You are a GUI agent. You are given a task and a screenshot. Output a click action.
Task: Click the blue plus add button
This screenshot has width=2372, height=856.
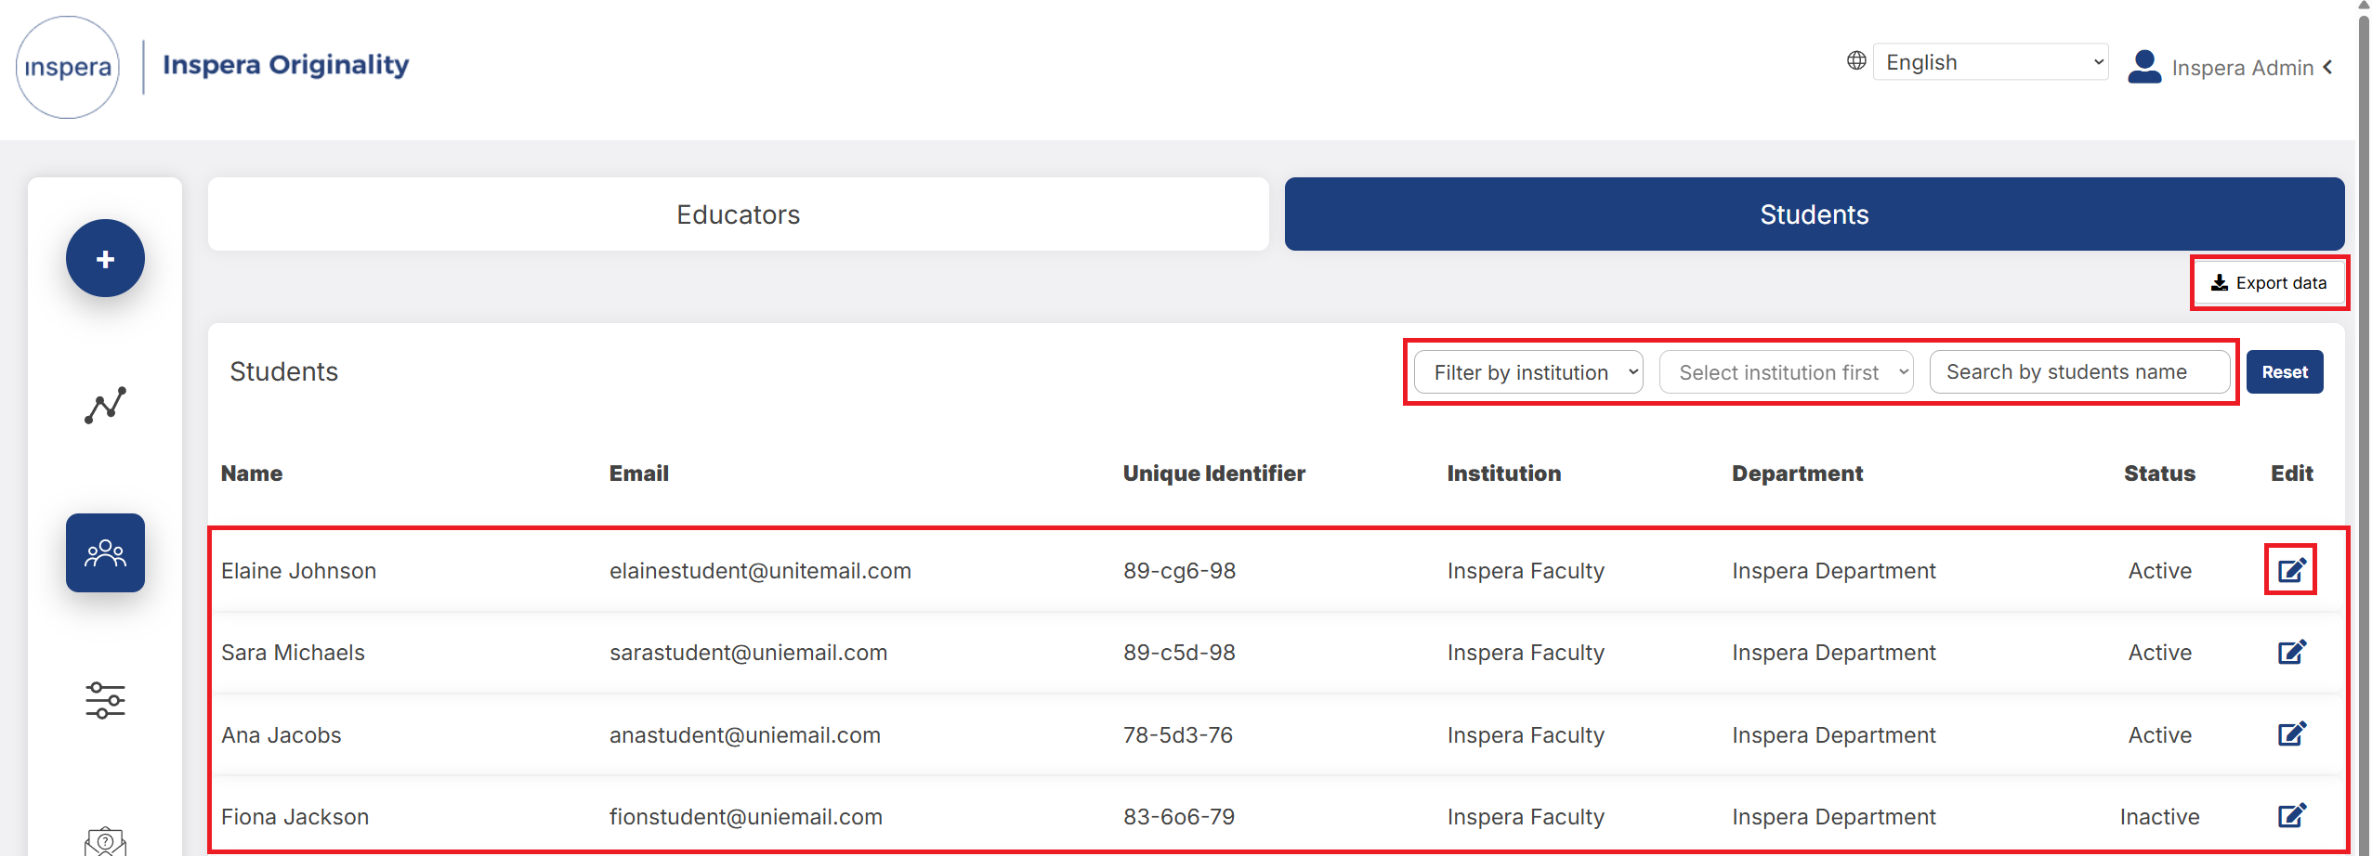[105, 258]
